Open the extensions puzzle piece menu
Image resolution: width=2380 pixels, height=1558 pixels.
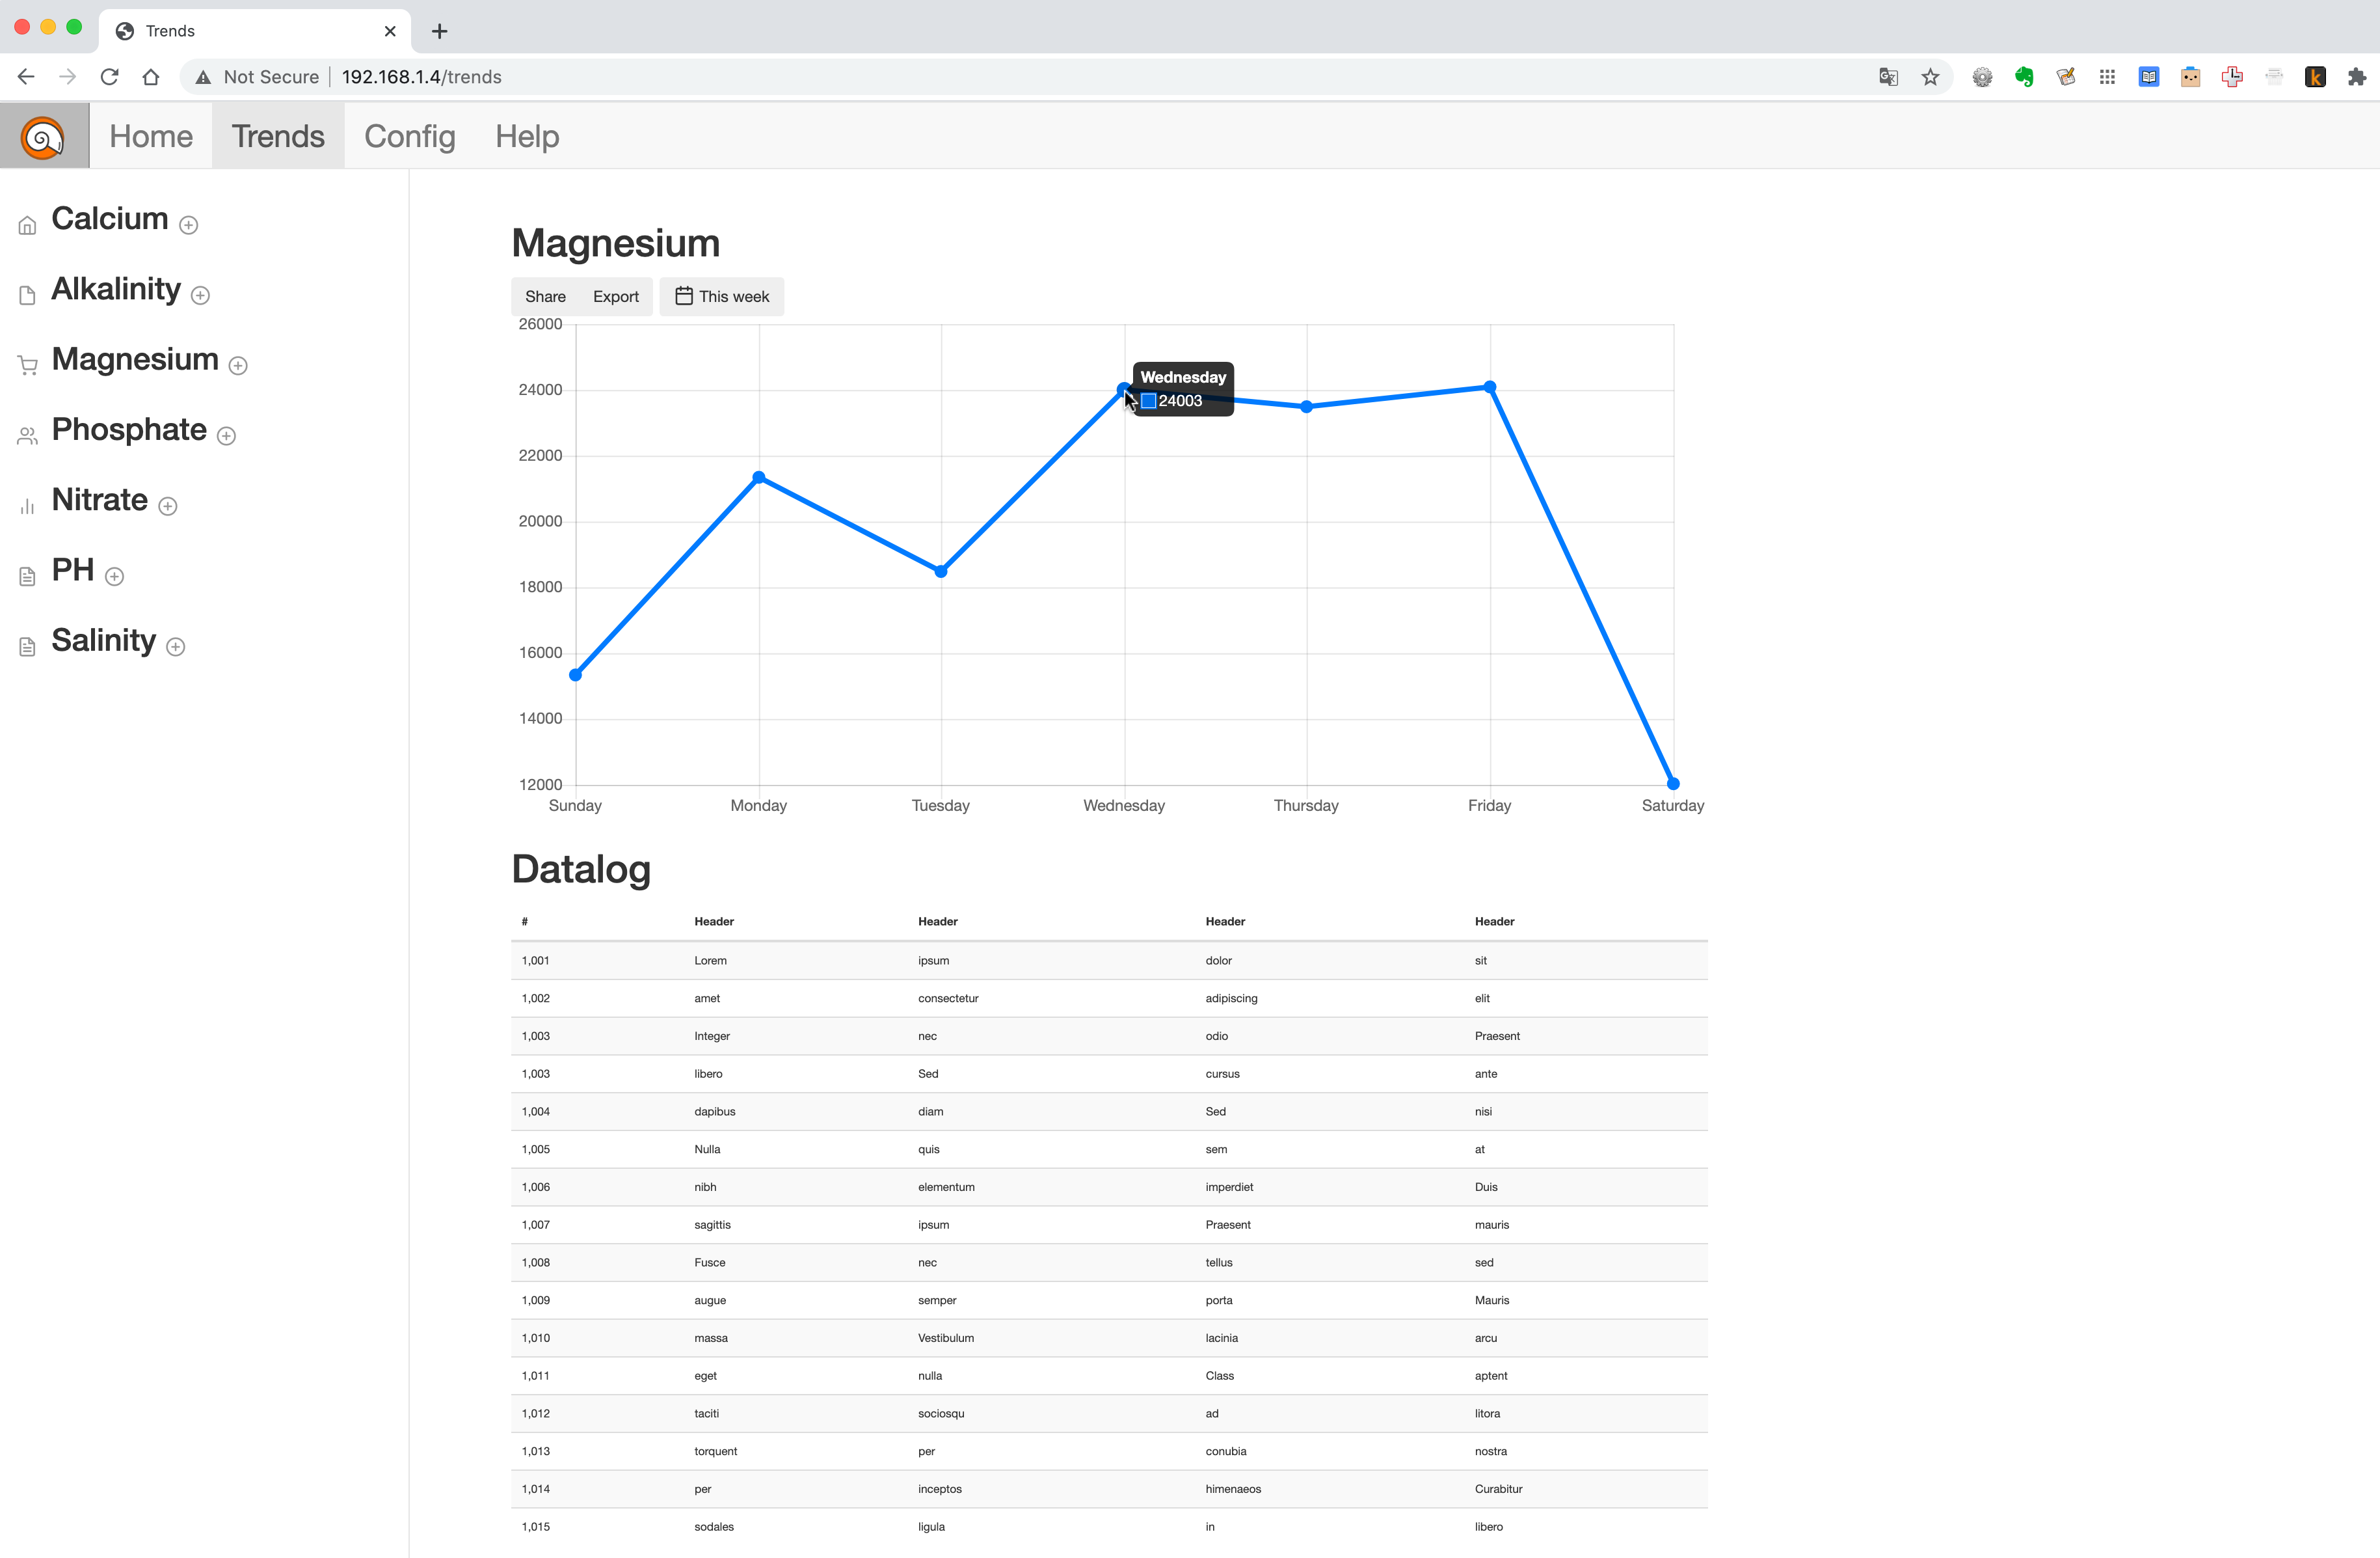(2356, 77)
